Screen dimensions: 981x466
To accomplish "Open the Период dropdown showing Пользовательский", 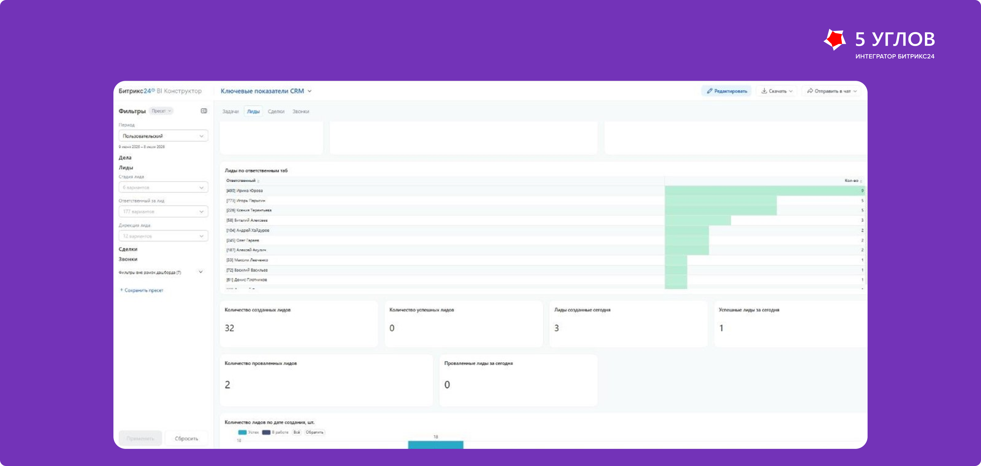I will [x=163, y=136].
